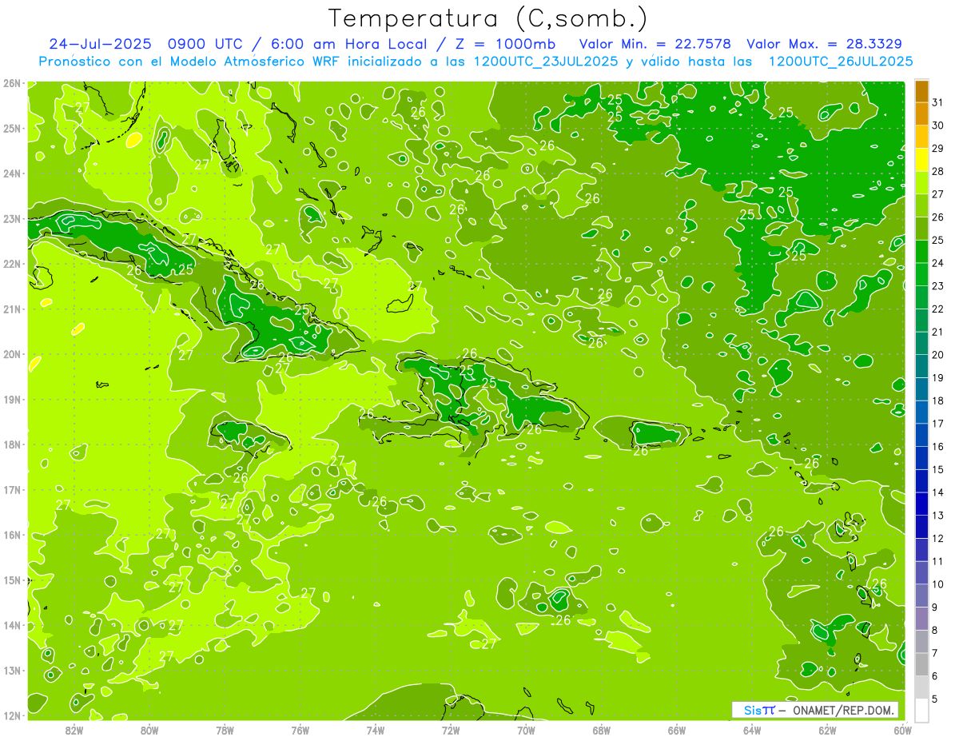Click the legend value '28'
Viewport: 959px width, 741px height.
(938, 172)
